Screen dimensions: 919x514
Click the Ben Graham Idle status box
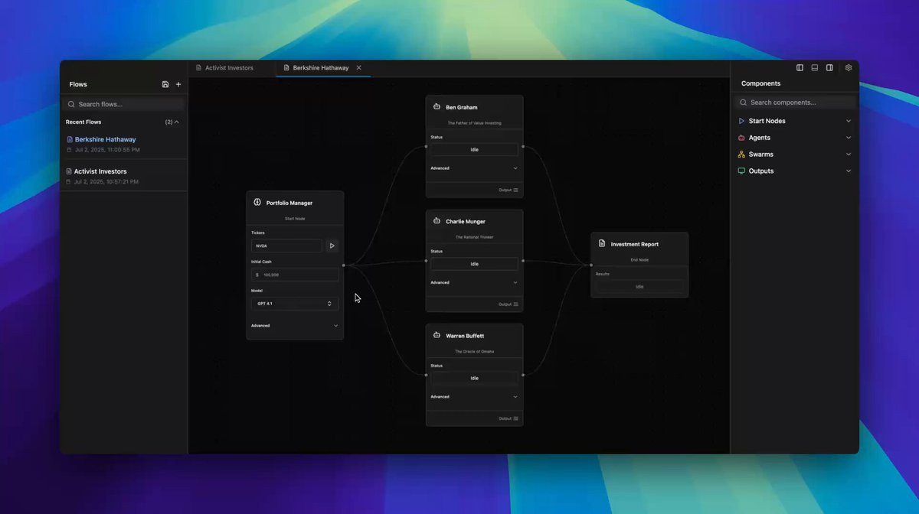coord(474,150)
